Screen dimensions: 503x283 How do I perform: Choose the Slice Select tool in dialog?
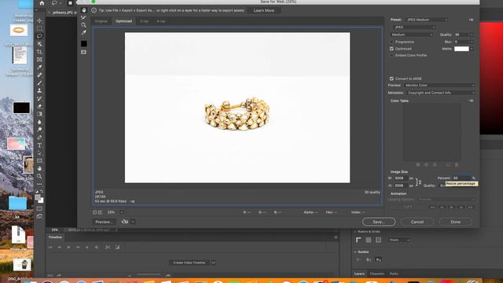pyautogui.click(x=84, y=17)
